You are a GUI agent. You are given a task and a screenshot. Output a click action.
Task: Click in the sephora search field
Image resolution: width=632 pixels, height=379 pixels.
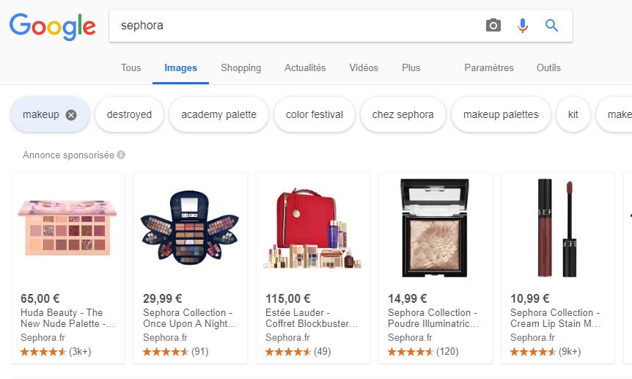click(x=293, y=26)
